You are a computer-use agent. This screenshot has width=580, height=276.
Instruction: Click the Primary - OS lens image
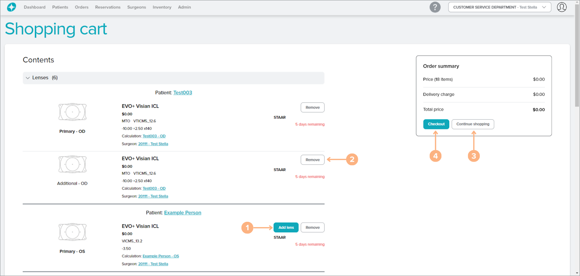pyautogui.click(x=72, y=232)
